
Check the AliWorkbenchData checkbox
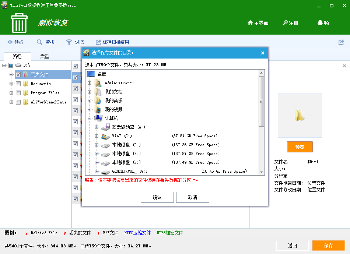click(x=18, y=102)
